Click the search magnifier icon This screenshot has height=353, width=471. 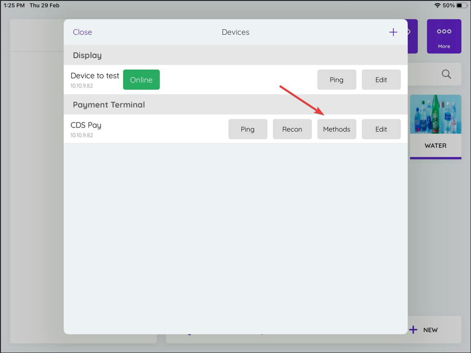(x=446, y=74)
